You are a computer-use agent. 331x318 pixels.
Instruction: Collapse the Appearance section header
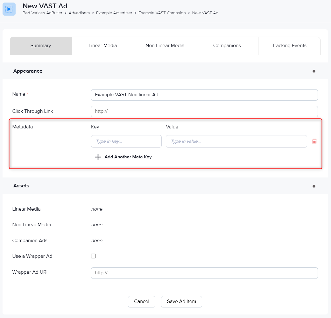pos(28,71)
